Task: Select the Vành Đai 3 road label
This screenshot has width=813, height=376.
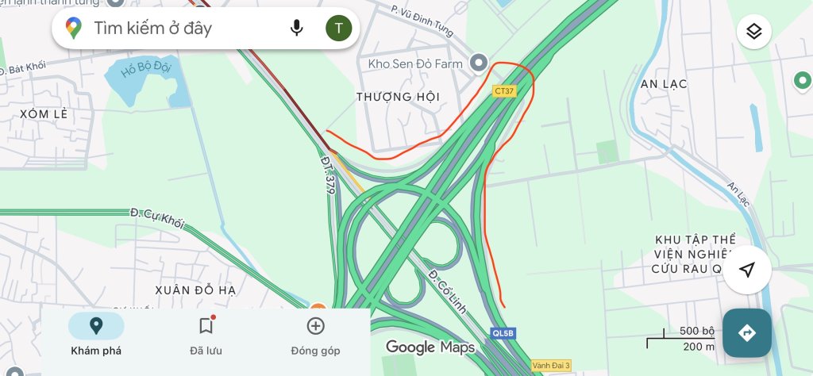Action: point(551,365)
